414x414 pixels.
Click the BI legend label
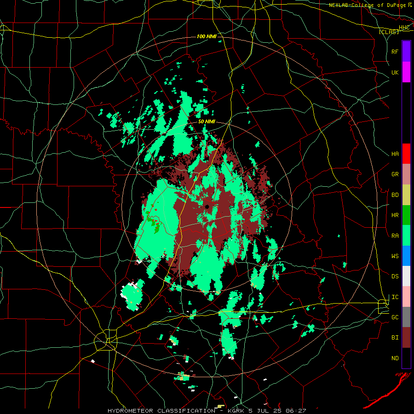[395, 338]
